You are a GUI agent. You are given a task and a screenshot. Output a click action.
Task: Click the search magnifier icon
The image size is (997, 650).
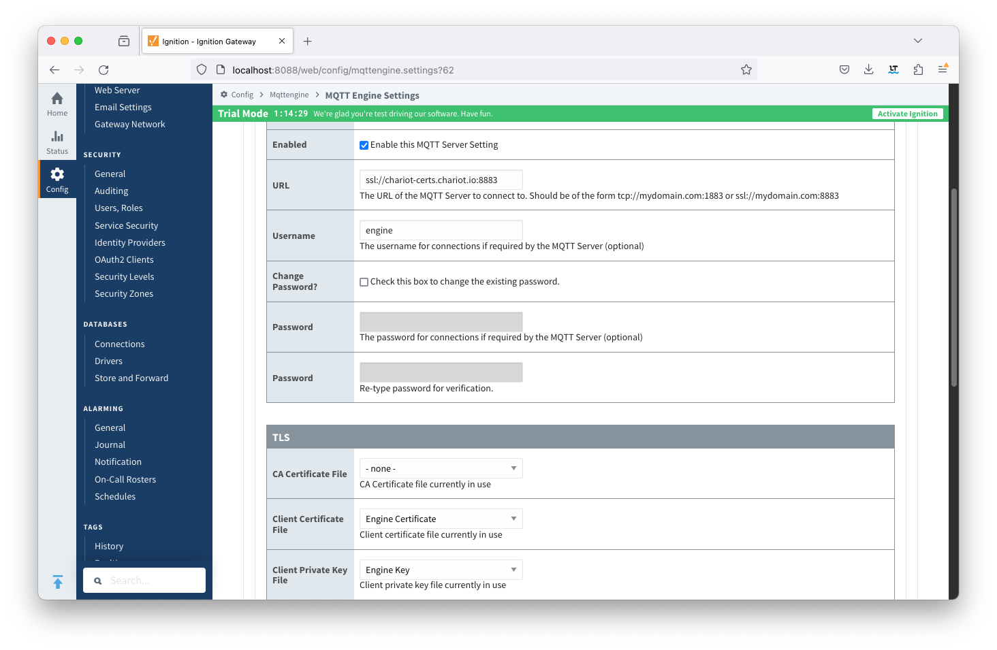coord(97,581)
